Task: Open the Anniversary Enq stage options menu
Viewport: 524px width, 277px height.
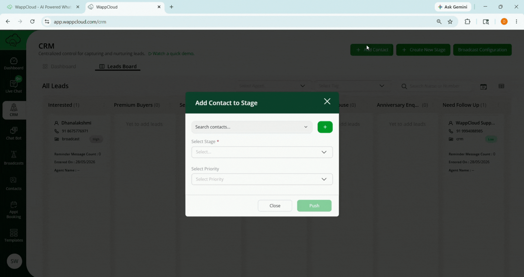Action: (x=433, y=105)
